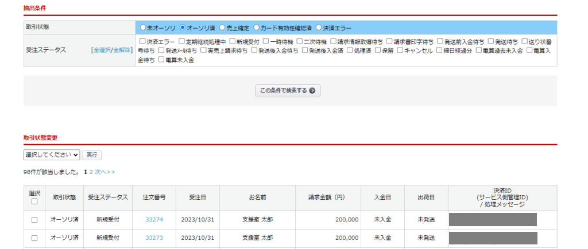This screenshot has width=588, height=249.
Task: Tick the 締日経過分 checkbox
Action: tap(439, 50)
